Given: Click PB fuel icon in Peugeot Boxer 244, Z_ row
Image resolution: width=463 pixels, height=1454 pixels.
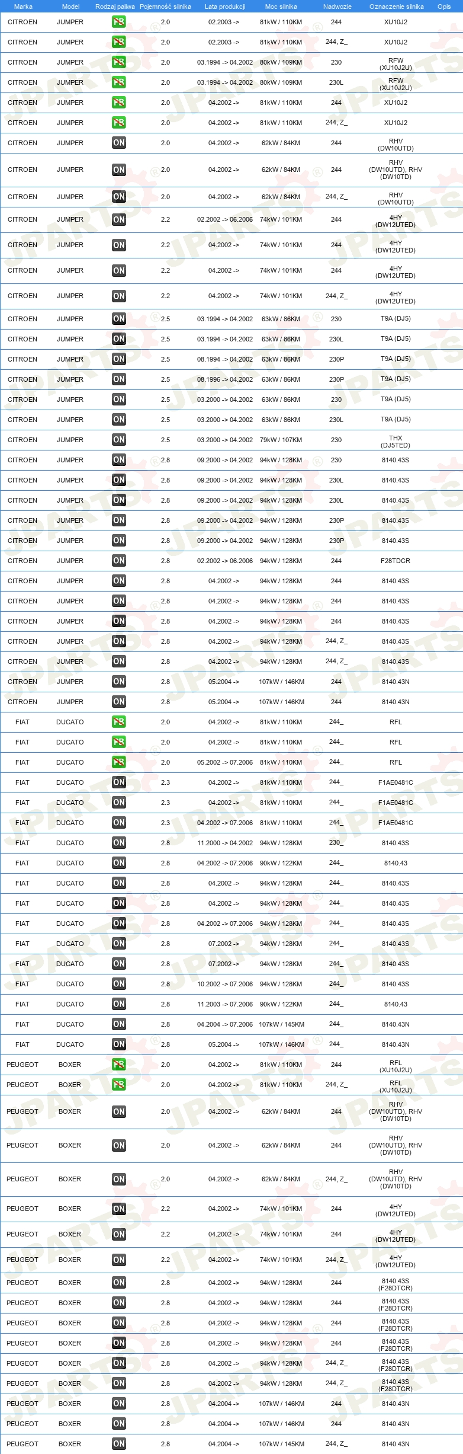Looking at the screenshot, I should [x=119, y=1085].
